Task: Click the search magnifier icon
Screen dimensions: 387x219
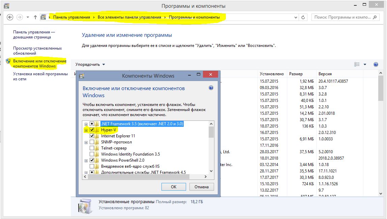Action: (375, 17)
